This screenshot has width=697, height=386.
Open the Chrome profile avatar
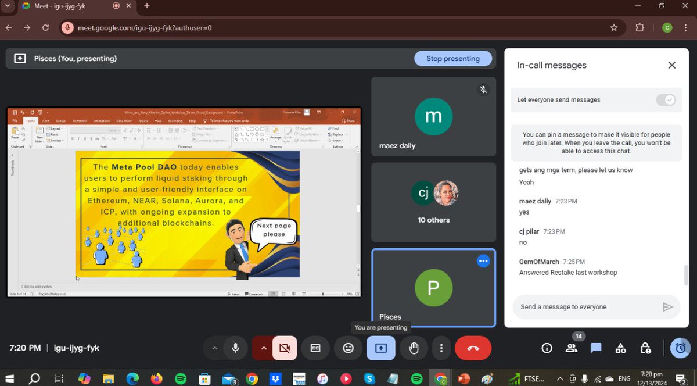668,27
